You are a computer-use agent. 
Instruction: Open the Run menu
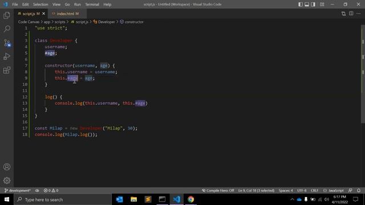[78, 5]
